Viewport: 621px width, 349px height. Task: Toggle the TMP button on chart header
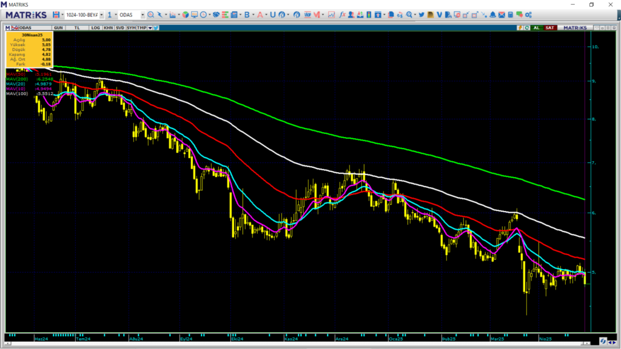tap(142, 27)
